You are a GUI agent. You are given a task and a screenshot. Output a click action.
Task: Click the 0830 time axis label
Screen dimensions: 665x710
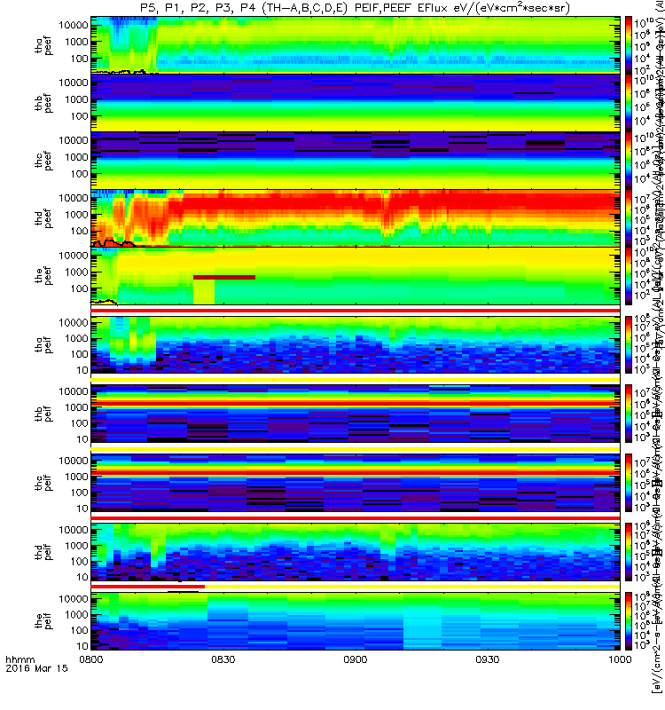click(223, 659)
